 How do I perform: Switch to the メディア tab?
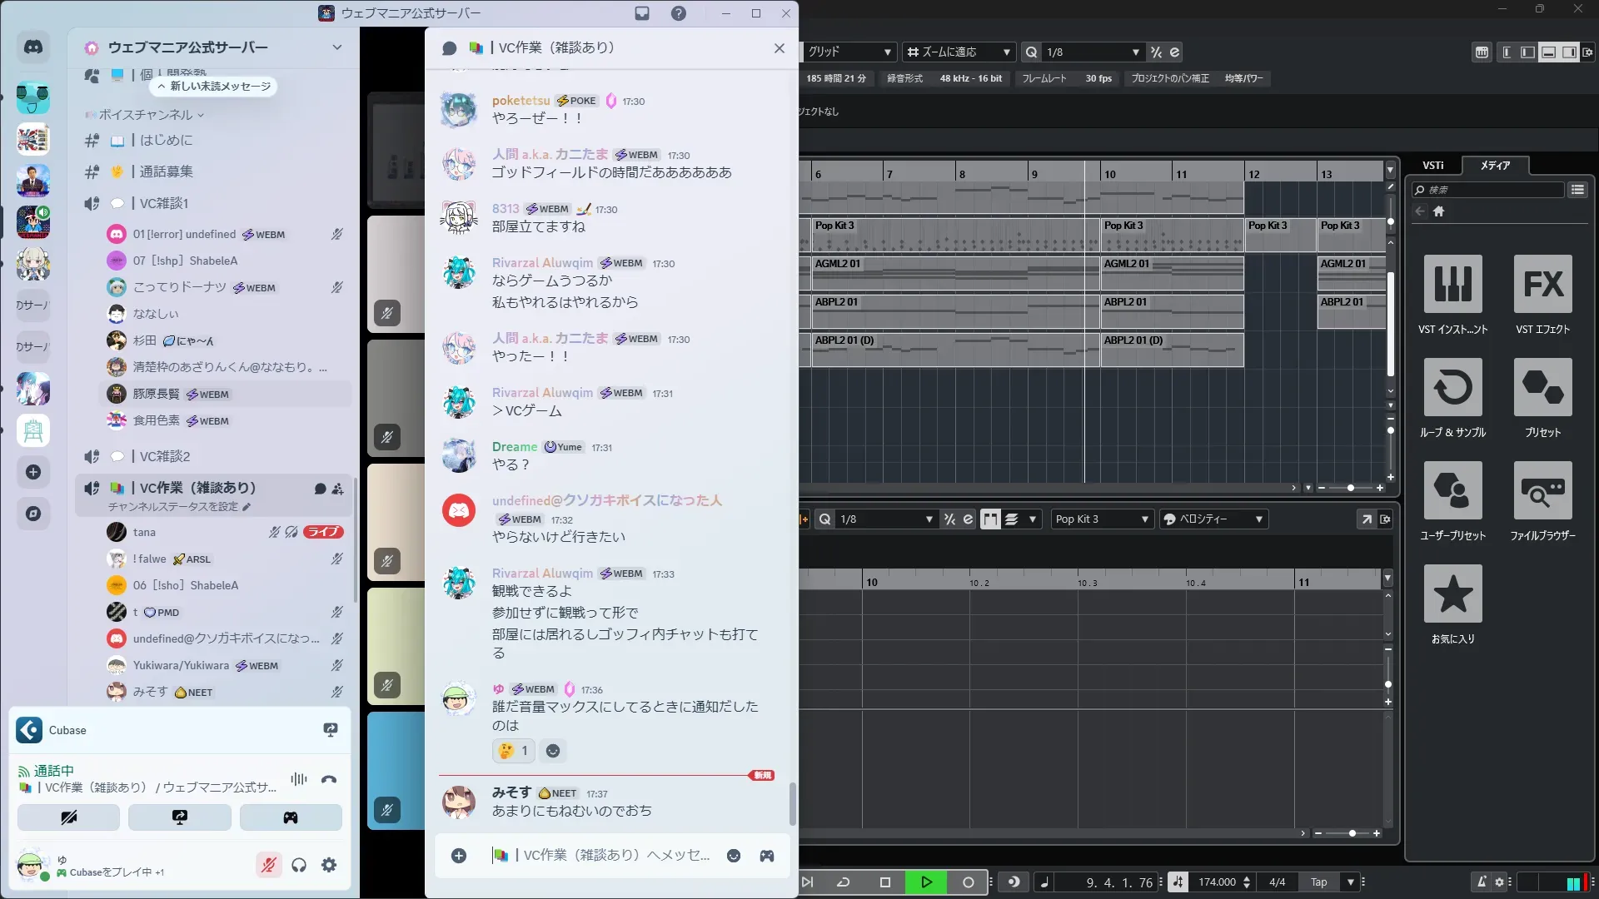1495,166
